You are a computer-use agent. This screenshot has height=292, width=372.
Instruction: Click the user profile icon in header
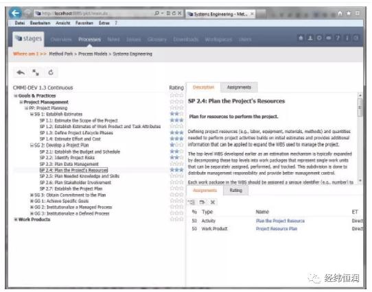pos(310,38)
